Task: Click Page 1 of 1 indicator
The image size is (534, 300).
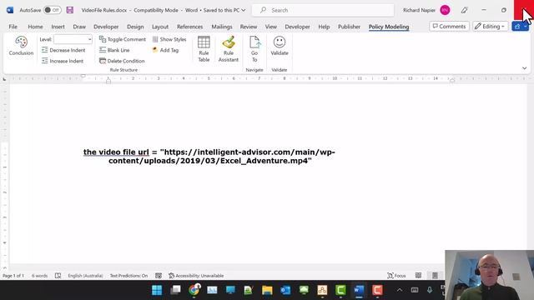Action: click(x=13, y=276)
